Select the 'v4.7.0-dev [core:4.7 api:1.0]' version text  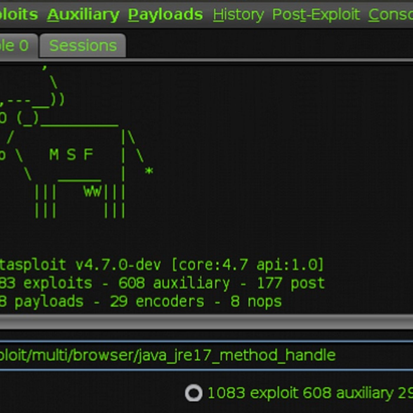[200, 265]
